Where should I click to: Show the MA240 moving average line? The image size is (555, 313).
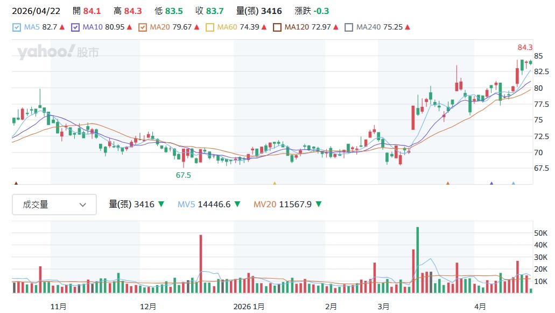(x=349, y=27)
